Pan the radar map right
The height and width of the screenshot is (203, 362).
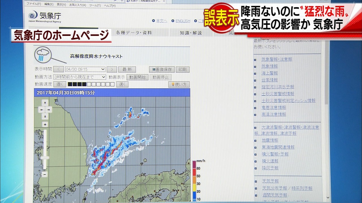pos(49,110)
